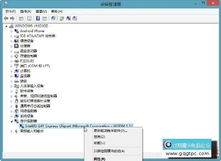The image size is (221, 161).
Task: Select the 便携设备 row text
Action: tap(27, 41)
